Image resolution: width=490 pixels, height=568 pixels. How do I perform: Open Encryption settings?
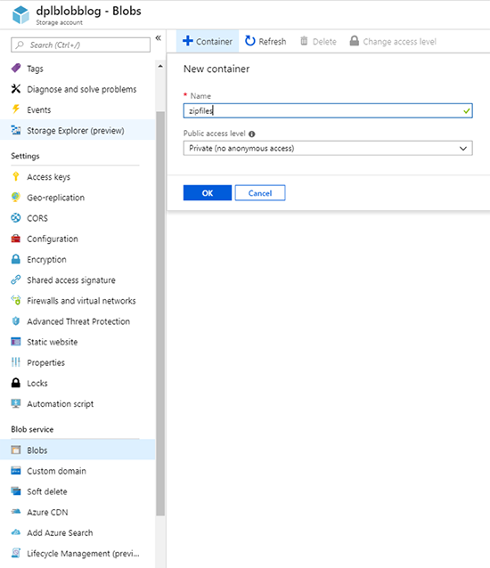(x=46, y=259)
